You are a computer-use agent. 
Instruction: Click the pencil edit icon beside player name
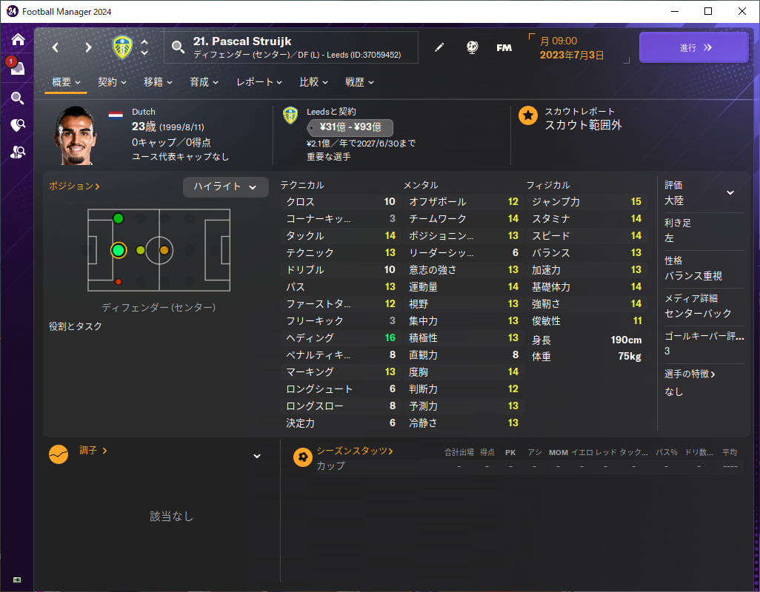click(x=439, y=47)
